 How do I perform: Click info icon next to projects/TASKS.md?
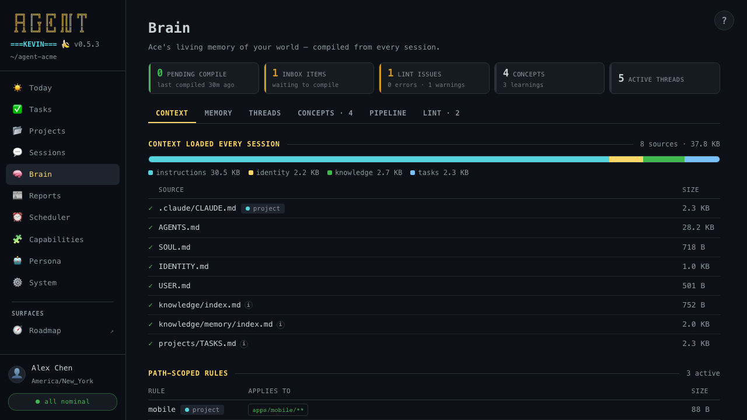coord(244,344)
